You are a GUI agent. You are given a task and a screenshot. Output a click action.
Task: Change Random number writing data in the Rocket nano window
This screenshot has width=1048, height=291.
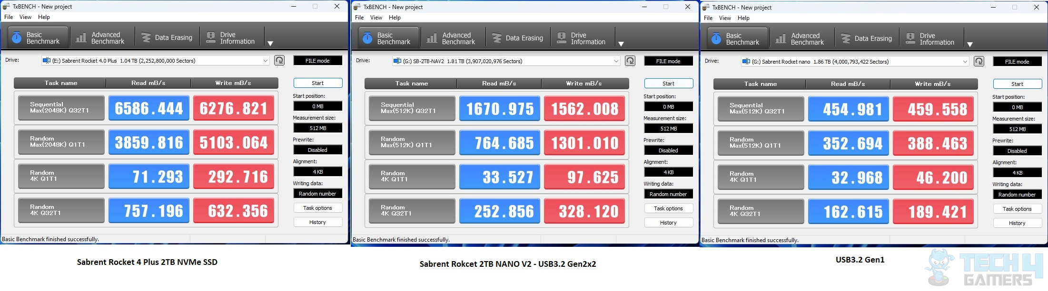(1018, 195)
